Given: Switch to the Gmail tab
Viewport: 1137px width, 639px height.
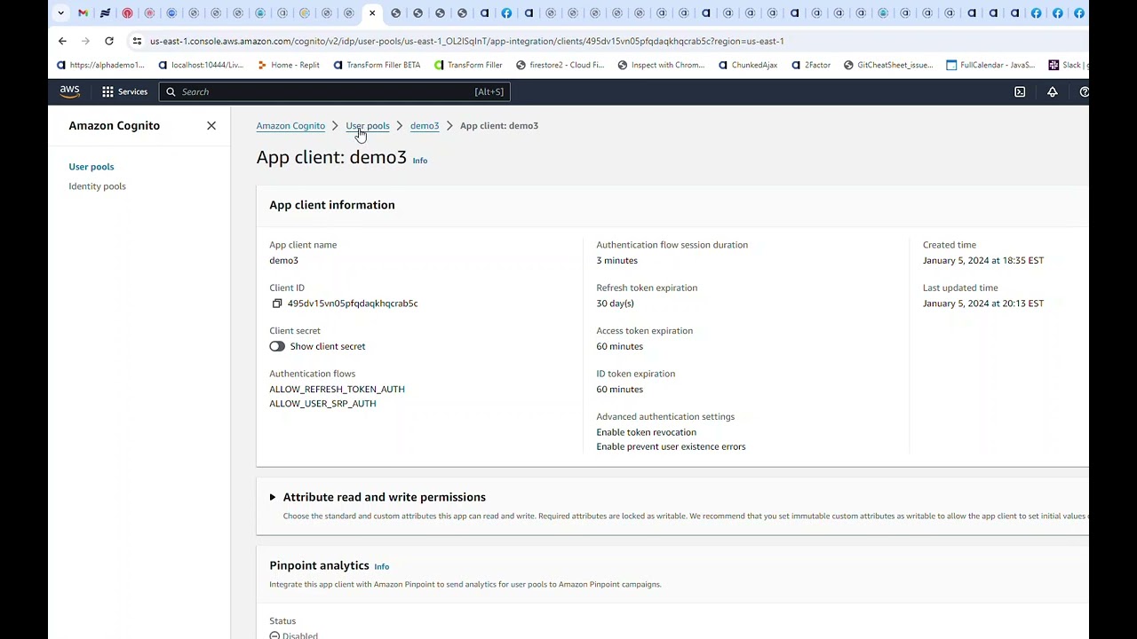Looking at the screenshot, I should click(x=83, y=13).
